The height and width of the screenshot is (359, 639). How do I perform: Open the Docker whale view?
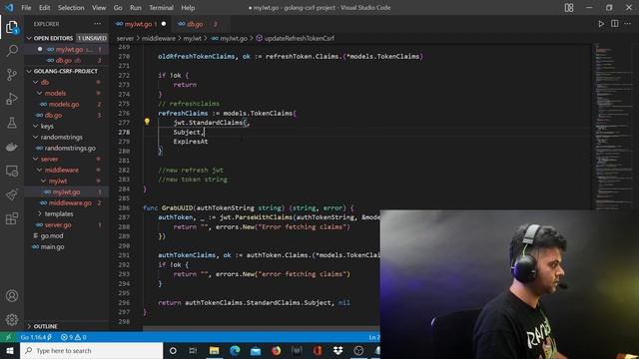[12, 147]
